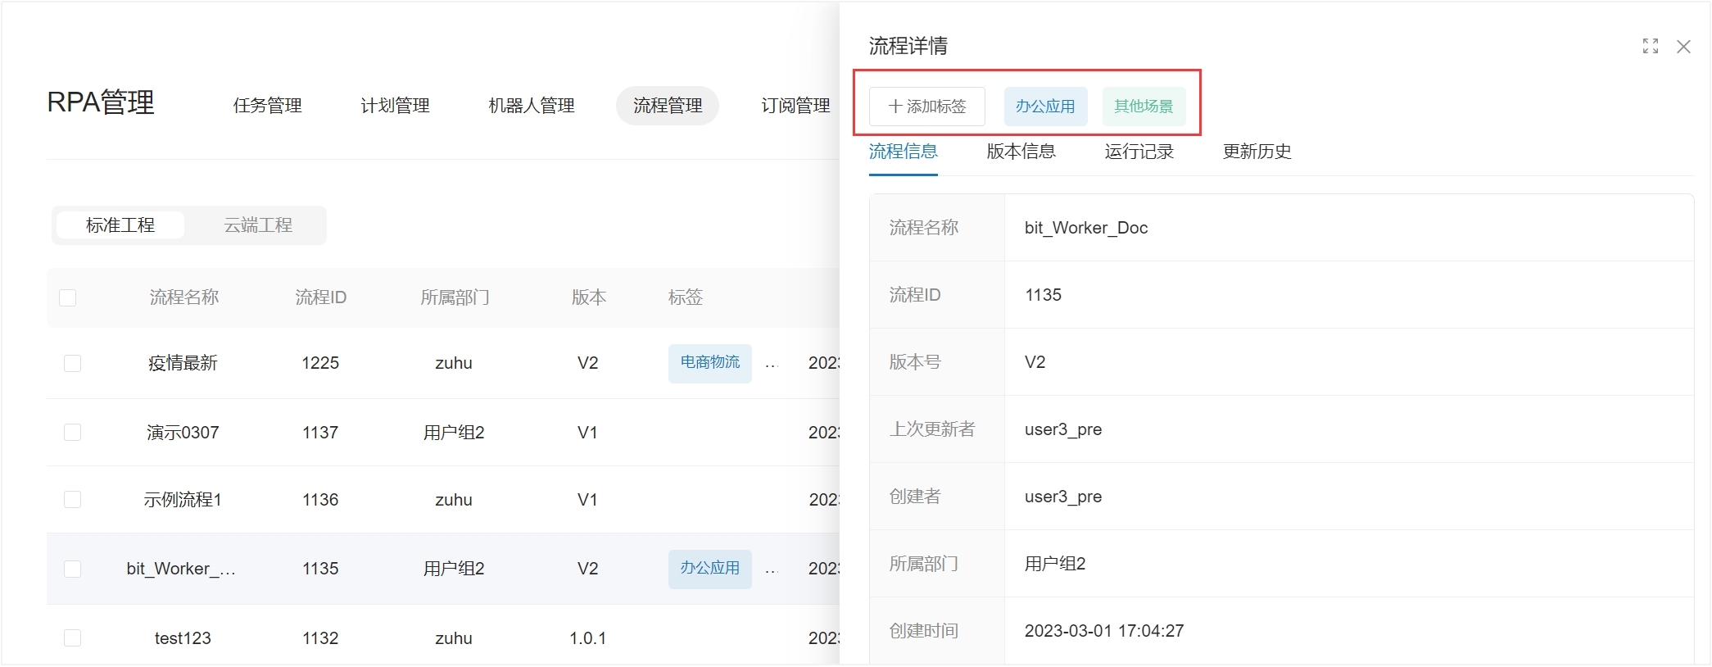
Task: Tick the checkbox for 演示0307 row
Action: coord(73,432)
